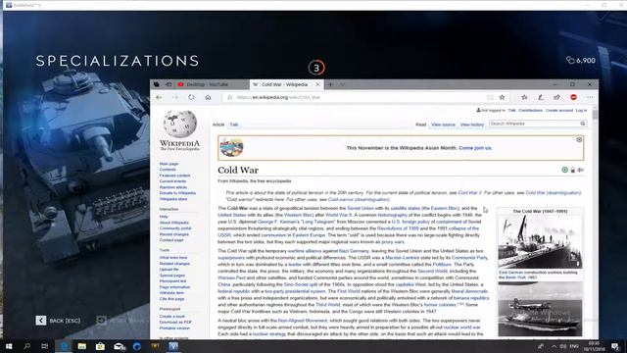Go to browser home page
The height and width of the screenshot is (353, 627).
[208, 97]
